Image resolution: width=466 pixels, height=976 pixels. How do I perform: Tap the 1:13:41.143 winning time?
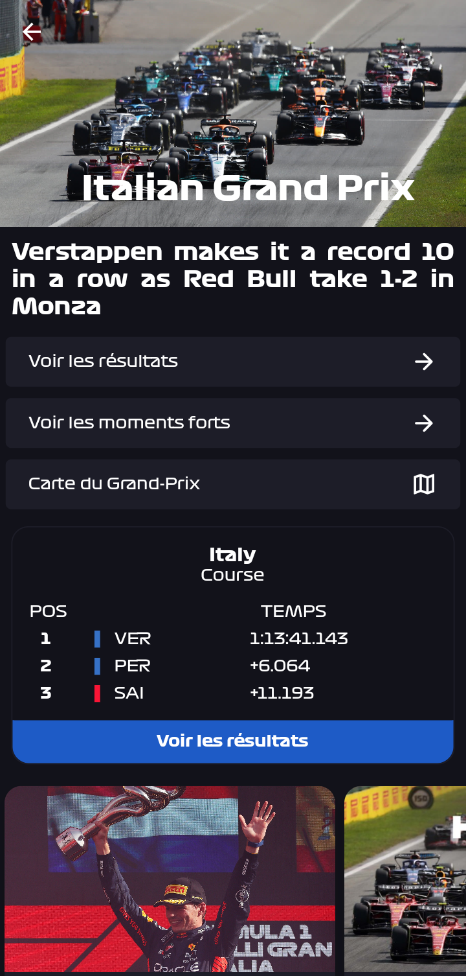(x=299, y=639)
